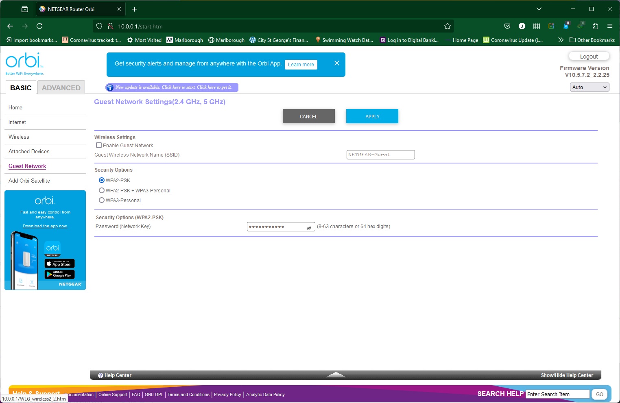The image size is (620, 403).
Task: Open the fence-shaped extension icon
Action: click(x=537, y=26)
